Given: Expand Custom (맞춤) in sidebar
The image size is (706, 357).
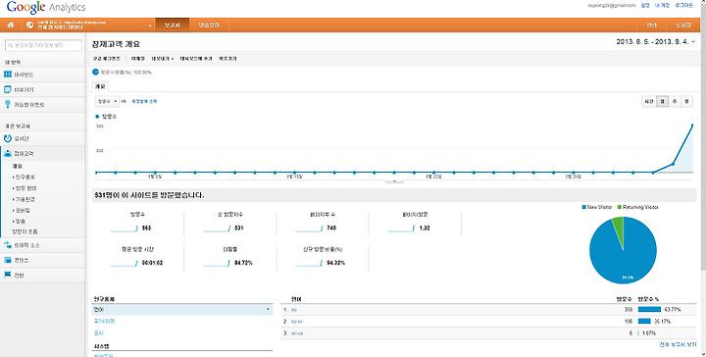Looking at the screenshot, I should coord(19,221).
